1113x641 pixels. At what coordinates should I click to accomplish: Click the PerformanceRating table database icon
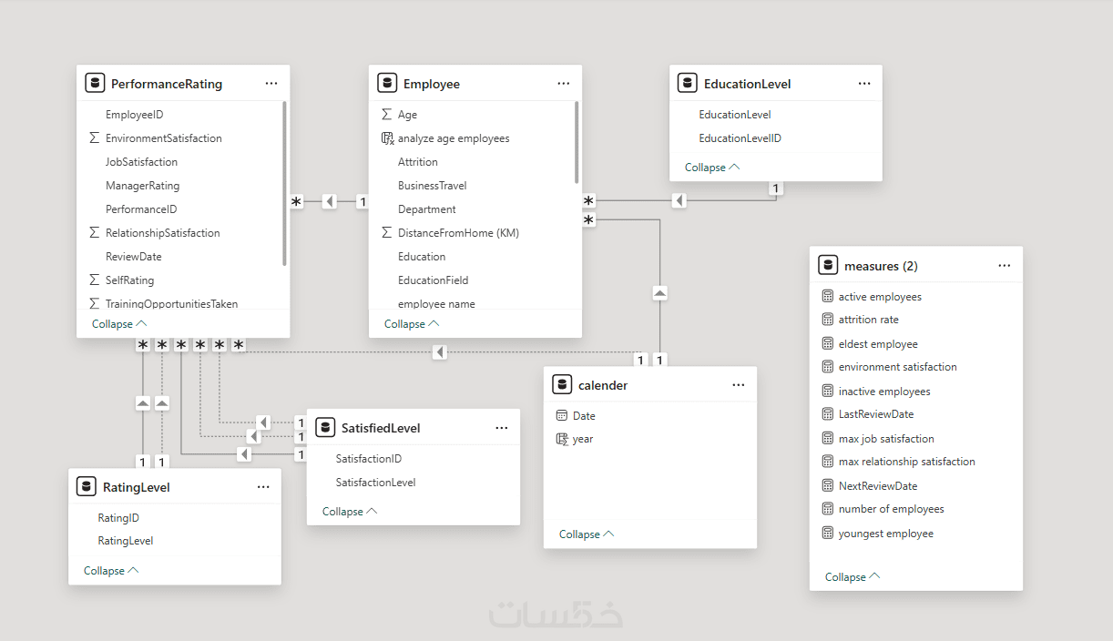(95, 83)
